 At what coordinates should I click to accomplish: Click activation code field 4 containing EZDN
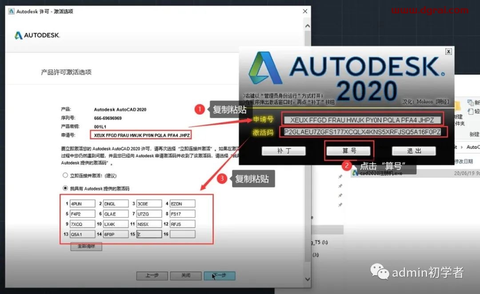click(183, 204)
